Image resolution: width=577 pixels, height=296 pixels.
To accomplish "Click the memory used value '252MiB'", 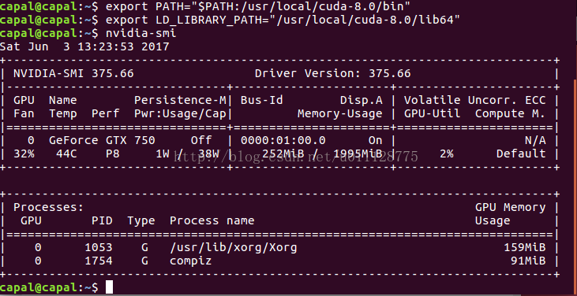I will pyautogui.click(x=283, y=154).
